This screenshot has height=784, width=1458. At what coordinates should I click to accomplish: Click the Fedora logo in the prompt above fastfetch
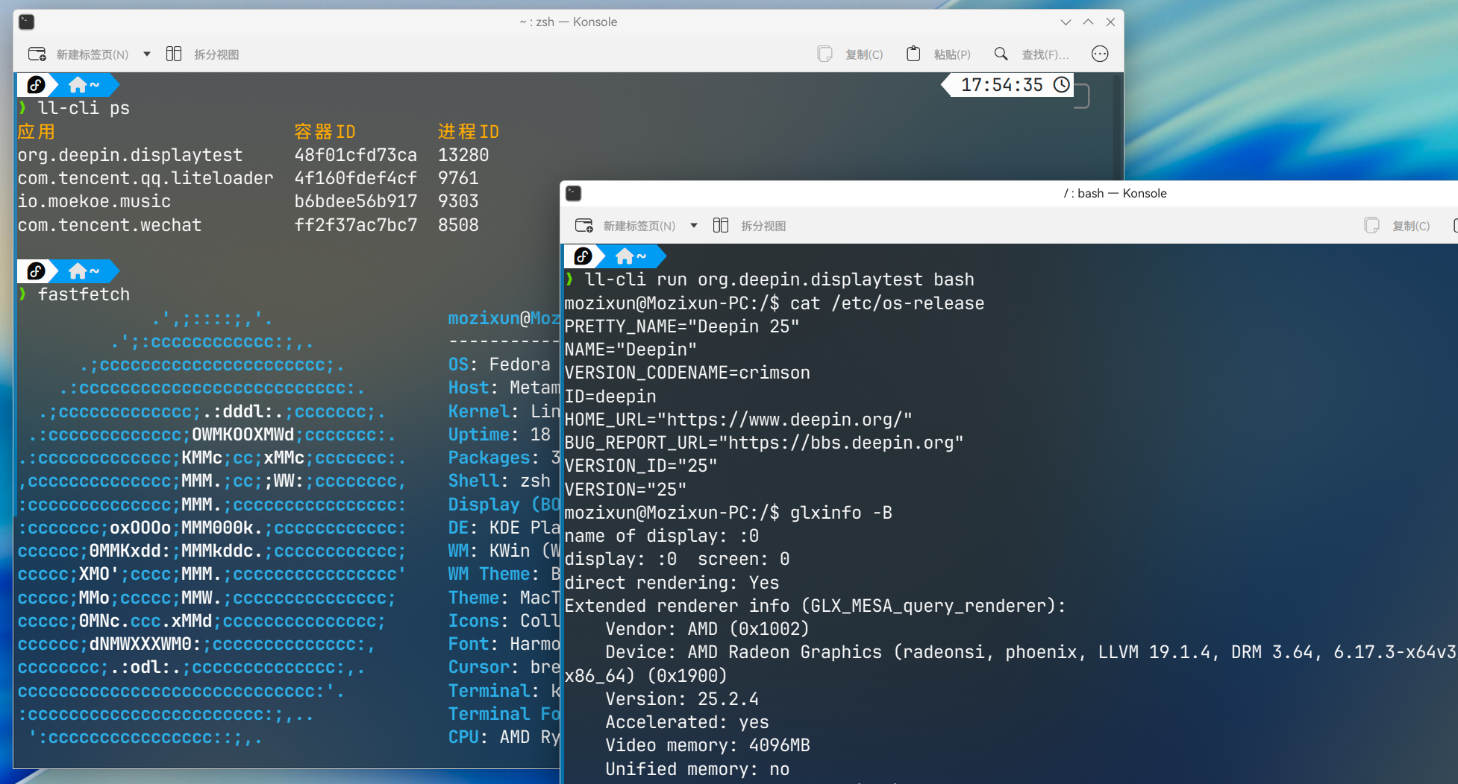[x=36, y=271]
